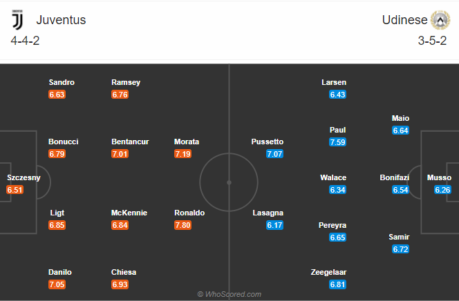Screen dimensions: 459x301
Task: Click on player name Zeegelaar
Action: (328, 272)
